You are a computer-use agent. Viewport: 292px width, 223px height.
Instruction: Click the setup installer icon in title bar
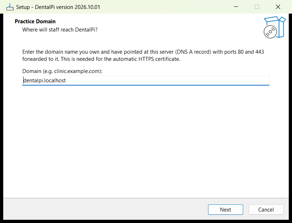10,7
